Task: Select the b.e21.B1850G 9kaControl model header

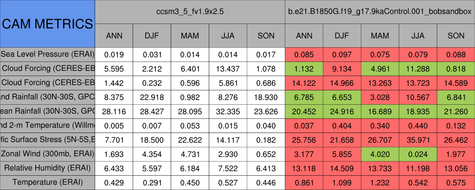Action: (x=379, y=13)
